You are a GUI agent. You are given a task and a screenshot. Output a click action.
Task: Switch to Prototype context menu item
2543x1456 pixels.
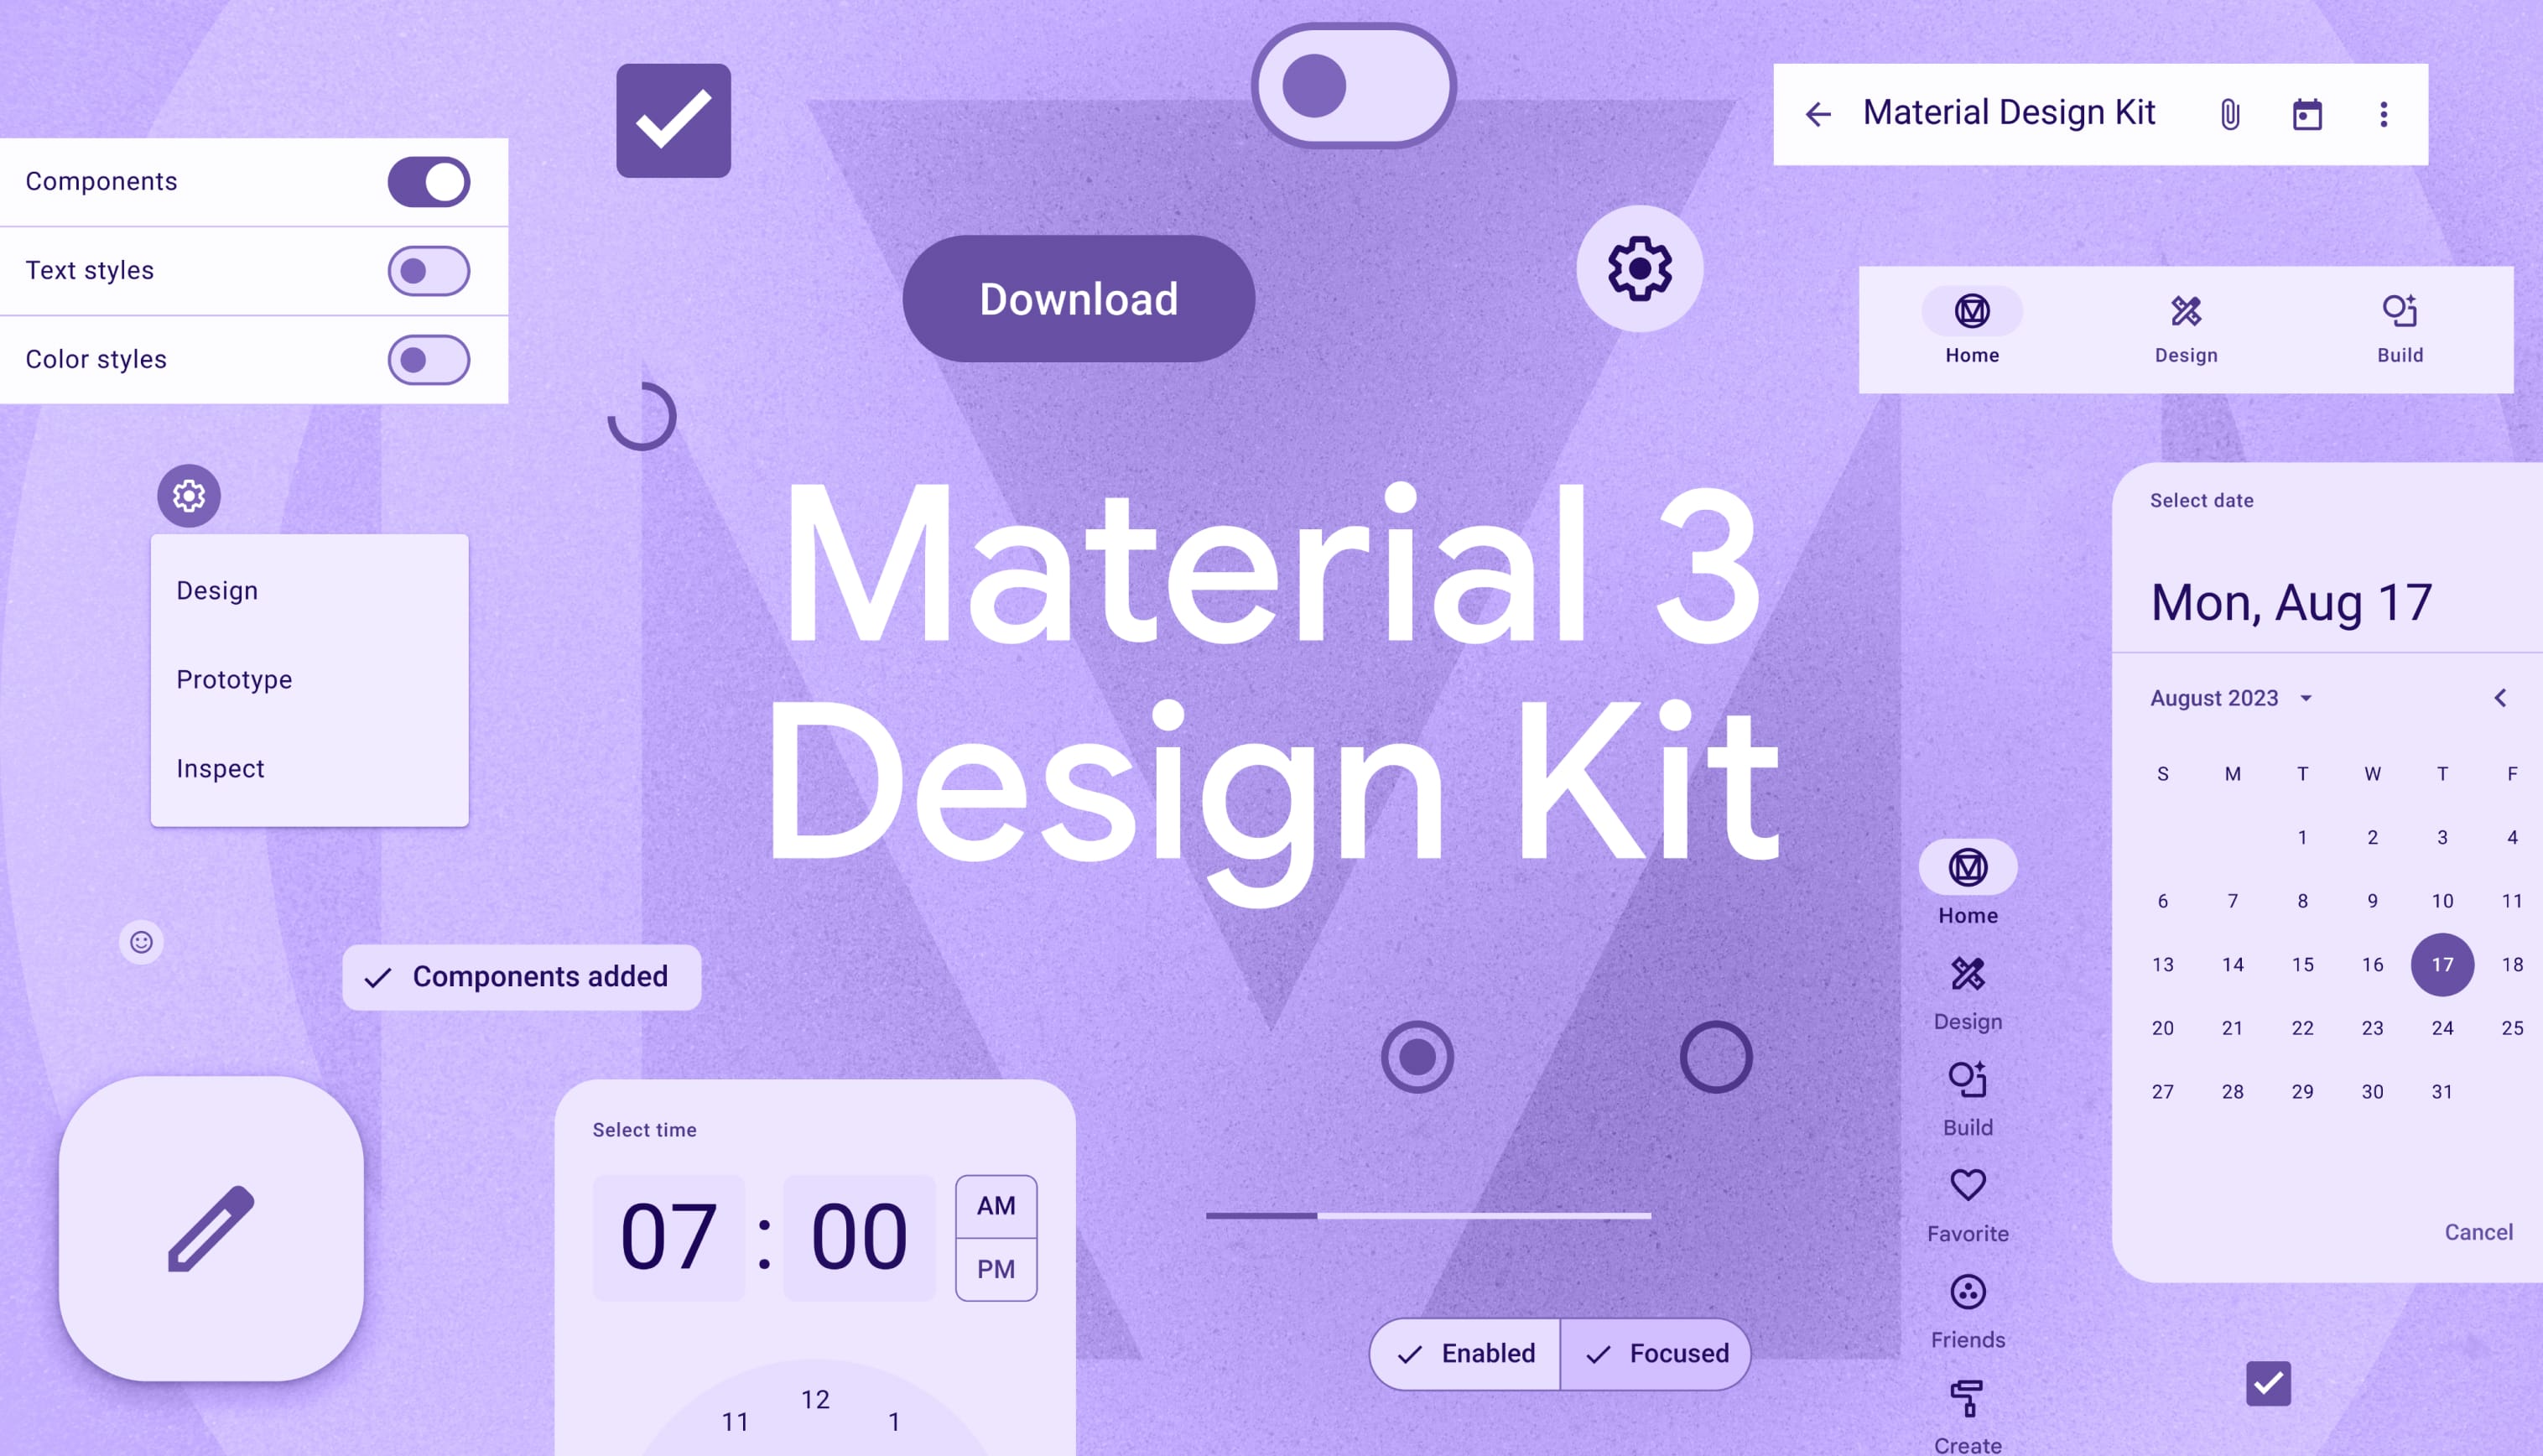click(232, 678)
